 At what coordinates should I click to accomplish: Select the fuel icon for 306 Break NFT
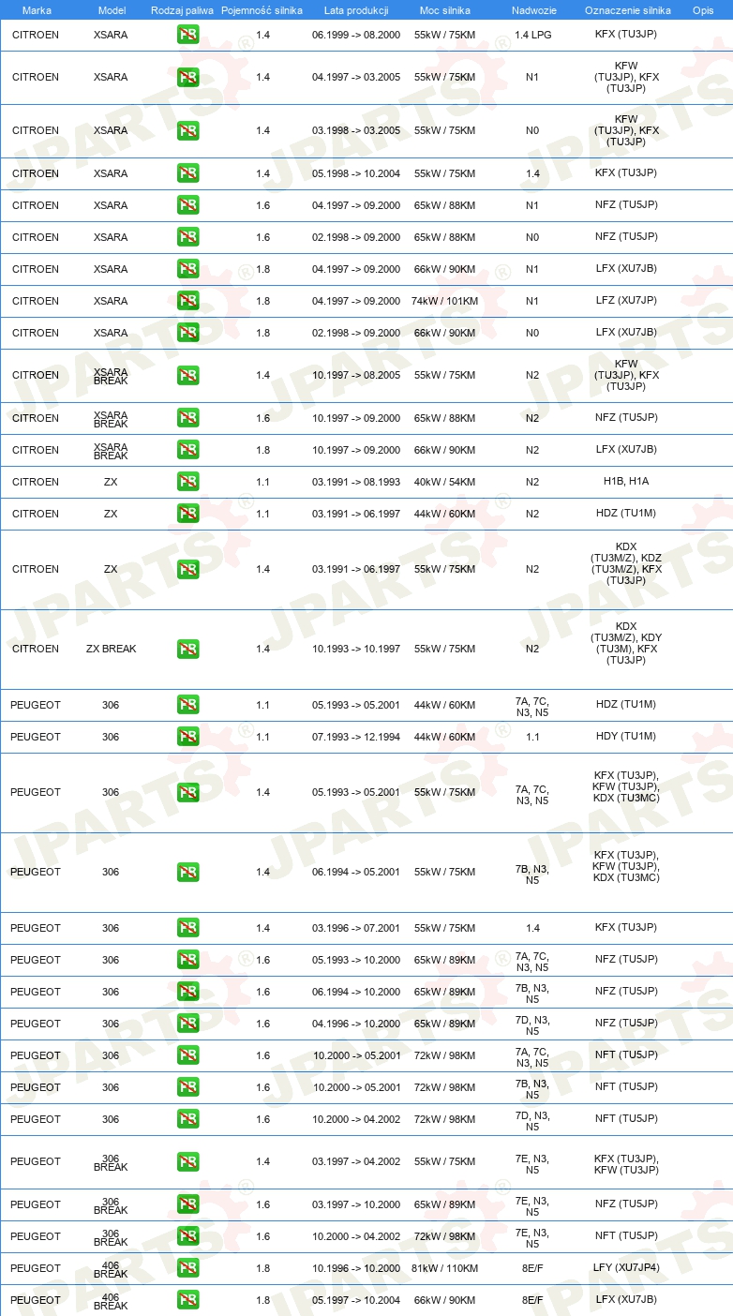coord(188,1236)
